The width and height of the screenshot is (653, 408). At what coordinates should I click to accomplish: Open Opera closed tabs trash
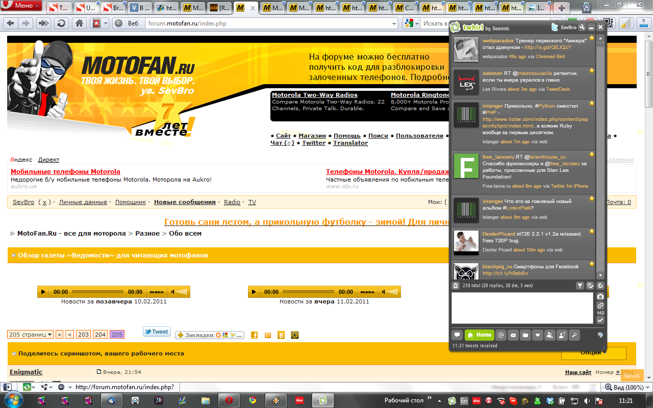587,8
